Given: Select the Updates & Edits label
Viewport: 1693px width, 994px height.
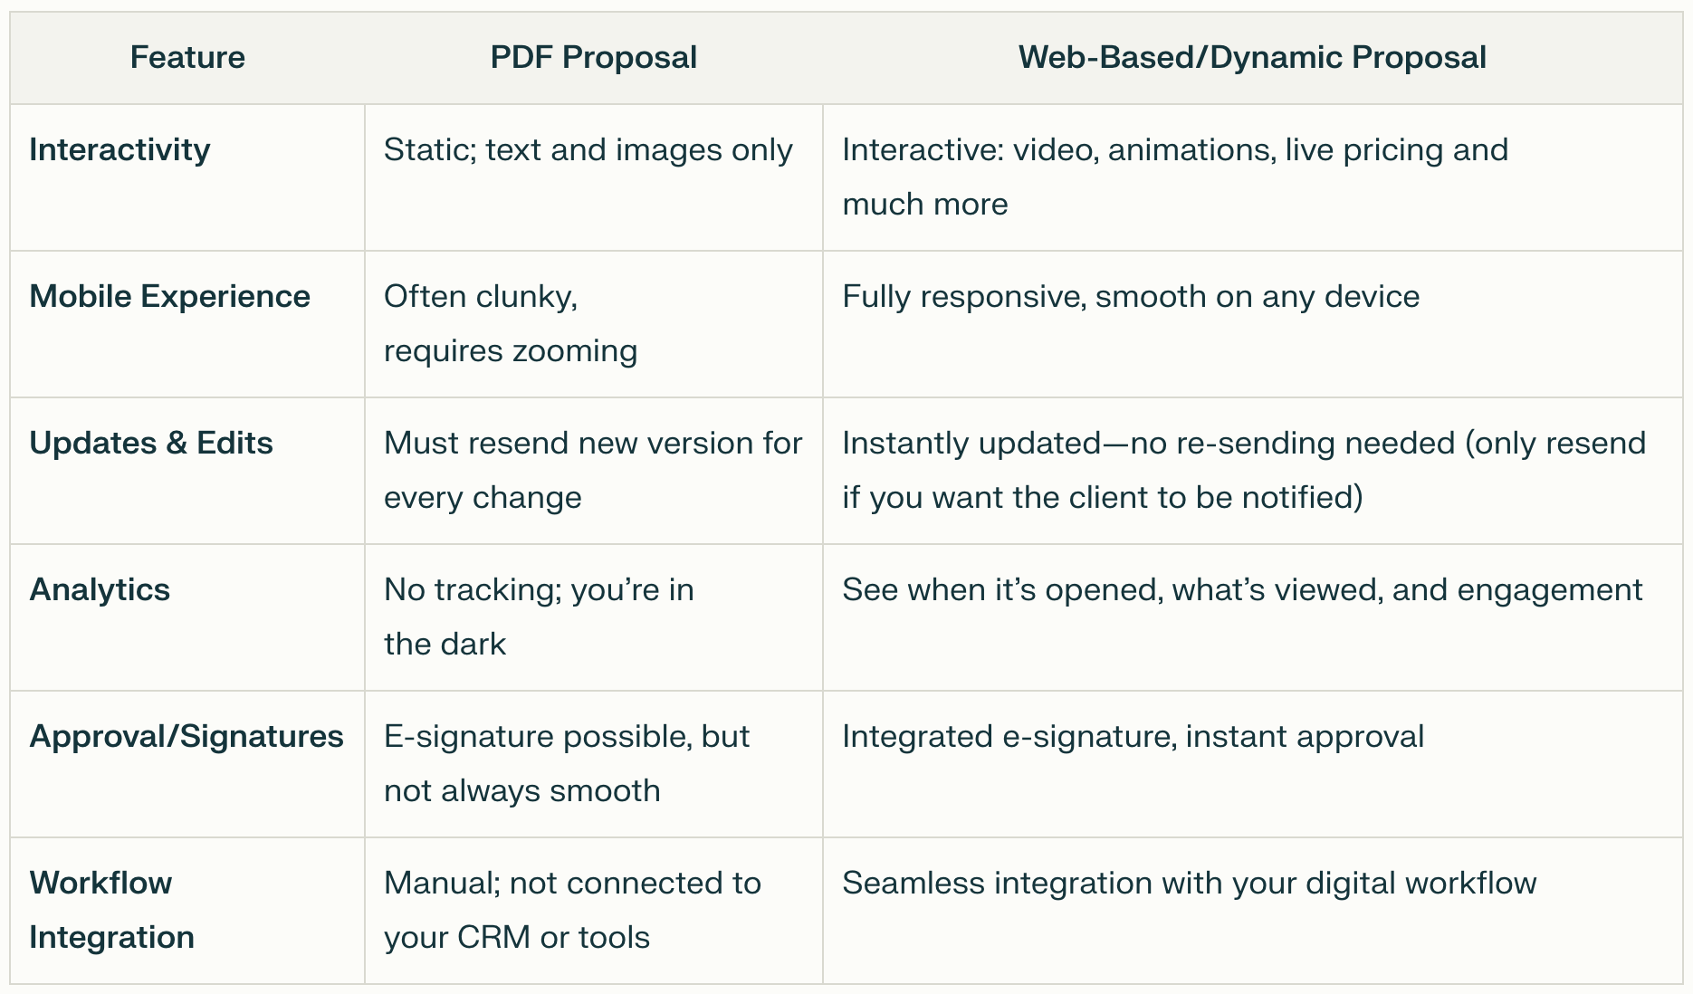Looking at the screenshot, I should [x=151, y=443].
